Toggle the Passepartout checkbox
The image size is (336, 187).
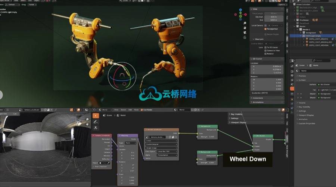point(265,29)
